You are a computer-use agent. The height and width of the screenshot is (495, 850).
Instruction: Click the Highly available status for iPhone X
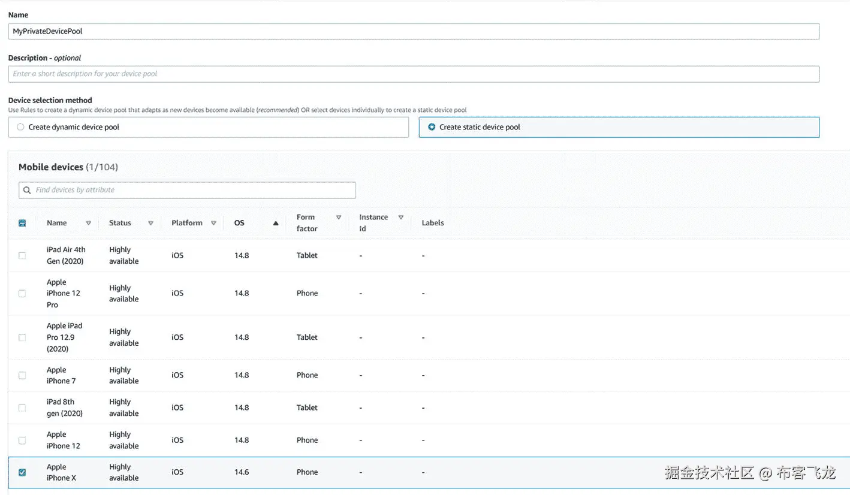(x=124, y=472)
